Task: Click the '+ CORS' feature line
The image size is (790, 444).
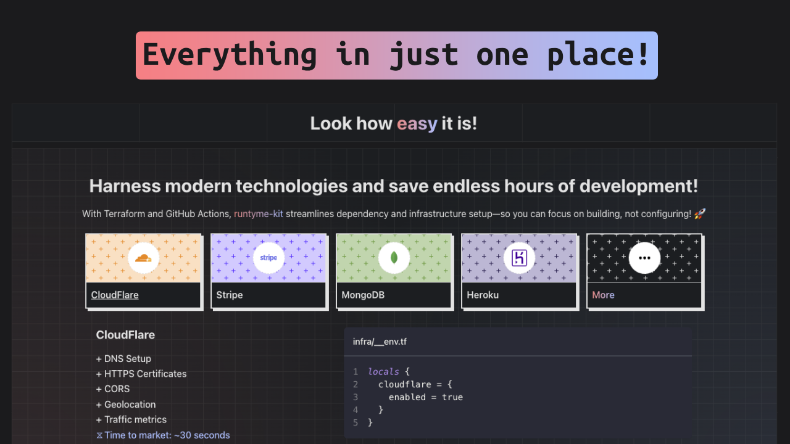Action: tap(113, 388)
